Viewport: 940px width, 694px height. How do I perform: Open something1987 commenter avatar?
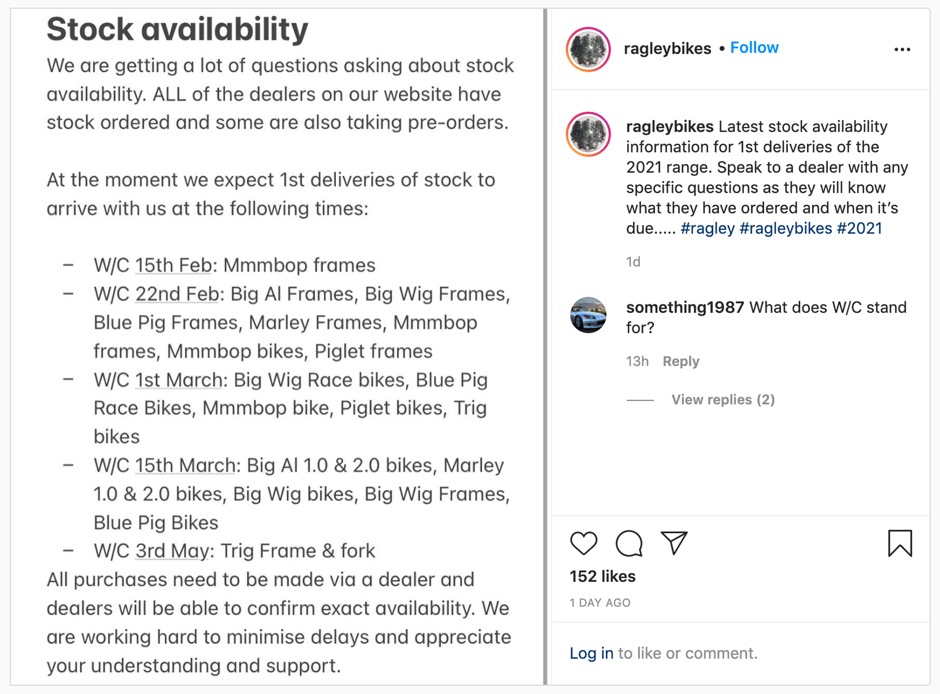coord(589,315)
